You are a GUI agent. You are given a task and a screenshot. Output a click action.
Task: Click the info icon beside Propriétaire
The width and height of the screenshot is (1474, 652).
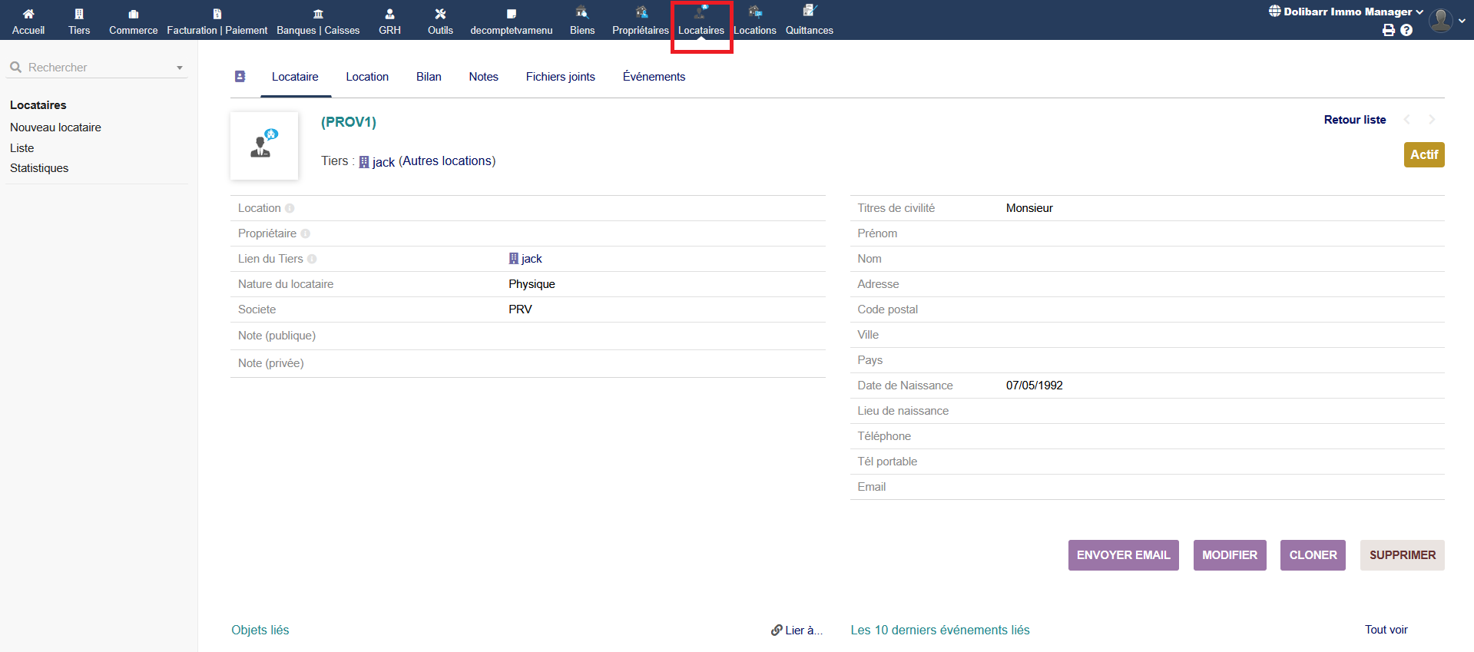[x=305, y=233]
